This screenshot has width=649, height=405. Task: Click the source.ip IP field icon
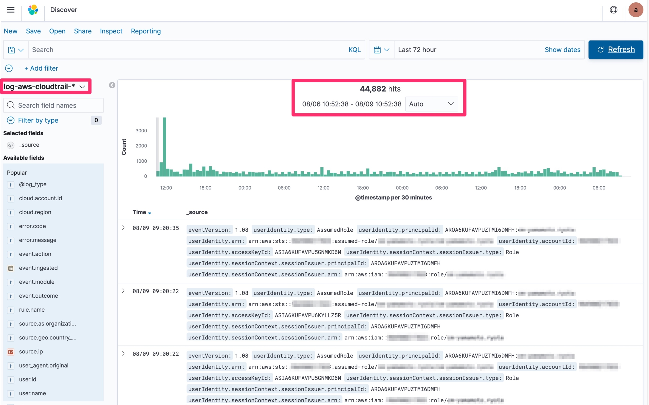[x=11, y=352]
